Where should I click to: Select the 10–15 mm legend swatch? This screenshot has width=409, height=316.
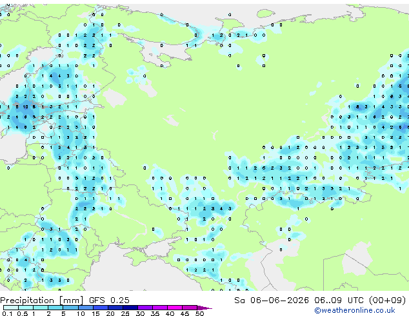[85, 308]
